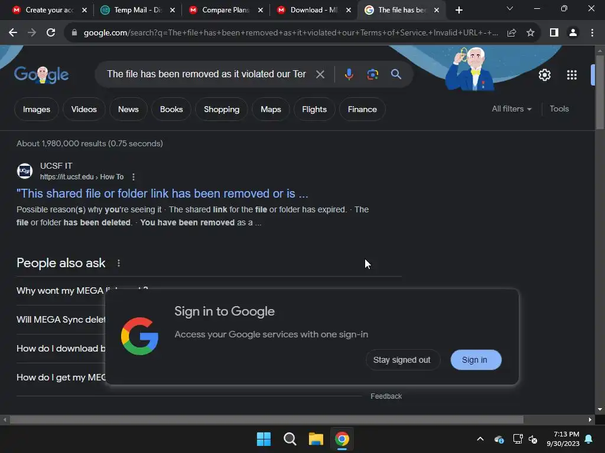Filter results by Videos
The width and height of the screenshot is (605, 453).
[84, 109]
